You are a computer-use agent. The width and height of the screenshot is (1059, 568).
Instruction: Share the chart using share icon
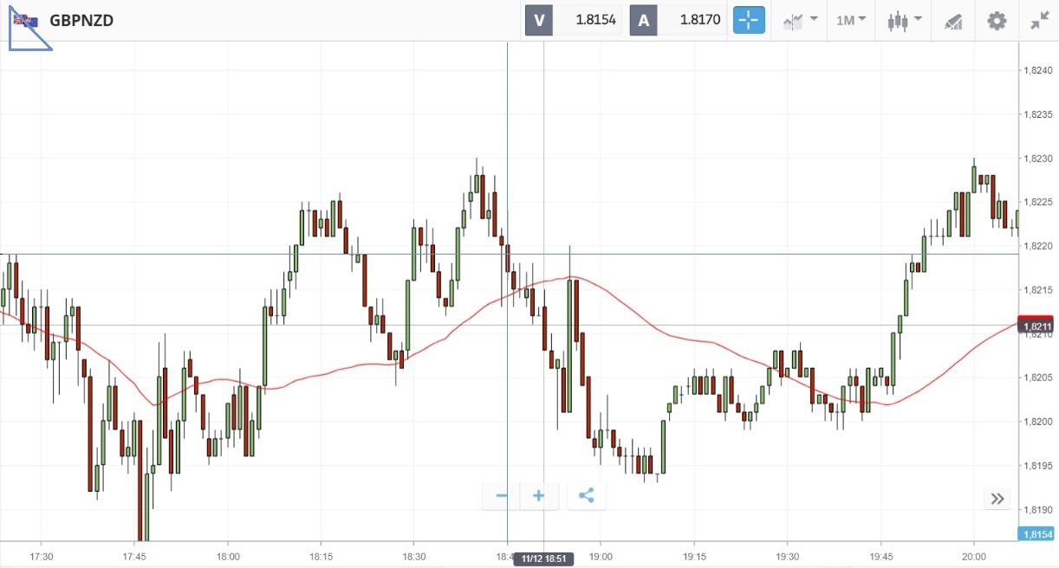587,496
